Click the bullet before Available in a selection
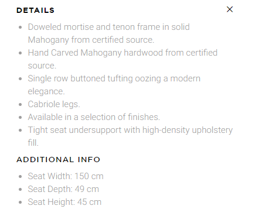The image size is (266, 216). tap(21, 118)
